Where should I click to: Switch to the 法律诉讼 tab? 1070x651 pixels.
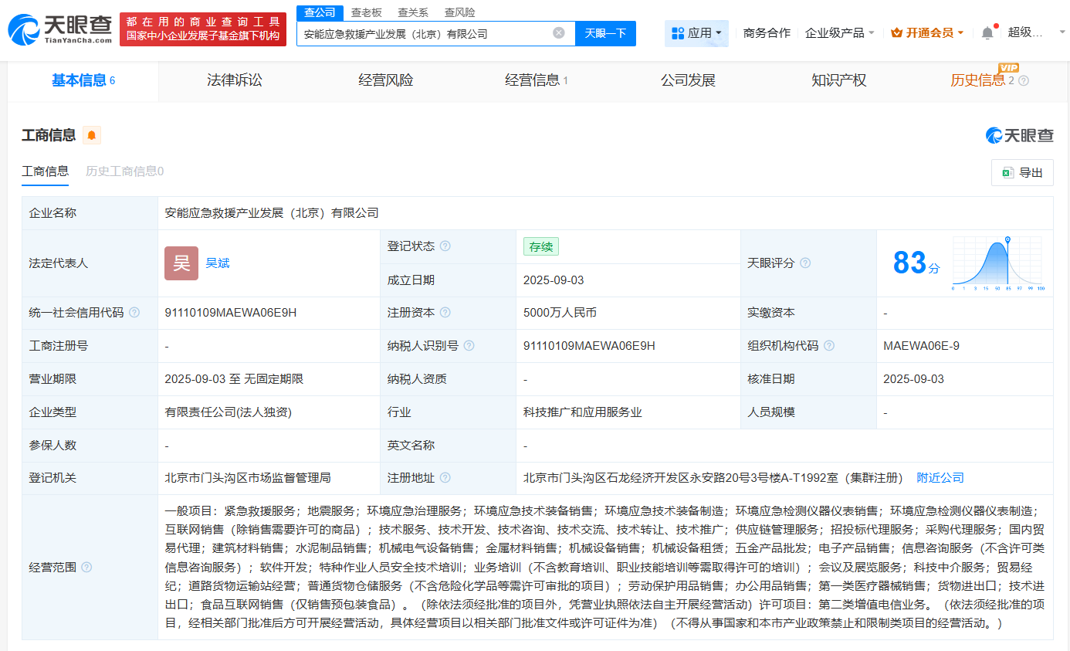pos(235,80)
